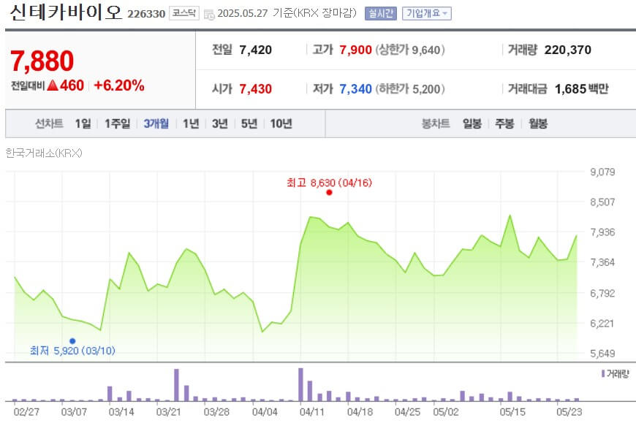Switch chart period to 1일
636x423 pixels.
pos(80,123)
